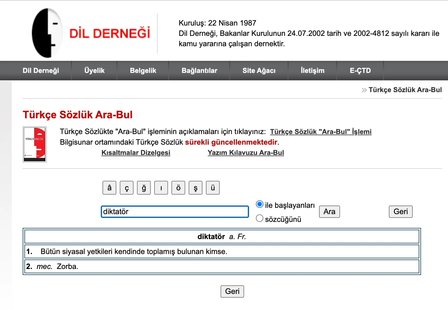Insert the letter ş with its button
The height and width of the screenshot is (310, 448).
click(x=196, y=188)
